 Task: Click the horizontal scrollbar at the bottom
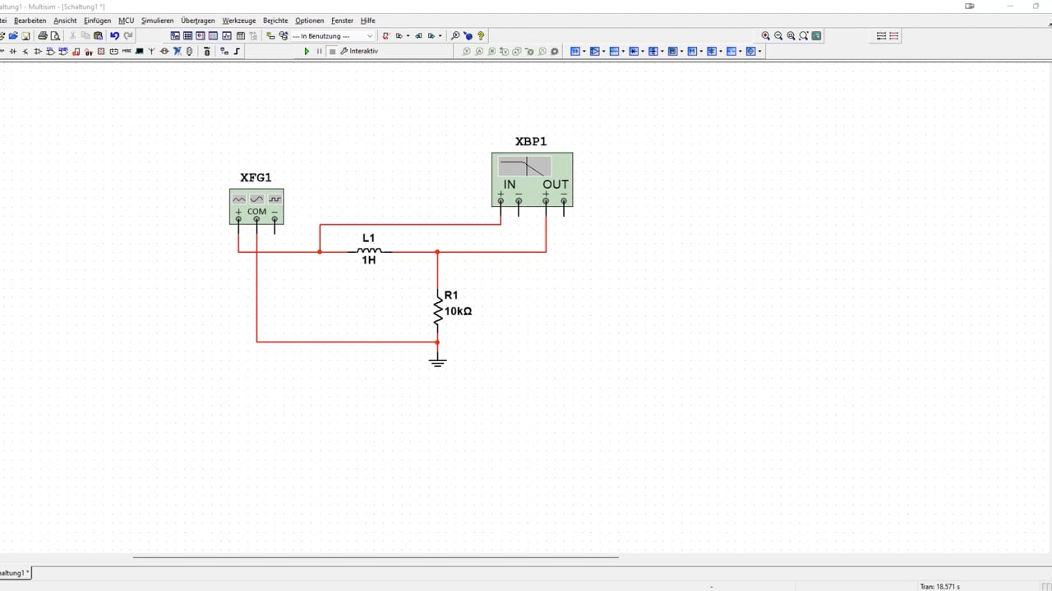(x=376, y=557)
